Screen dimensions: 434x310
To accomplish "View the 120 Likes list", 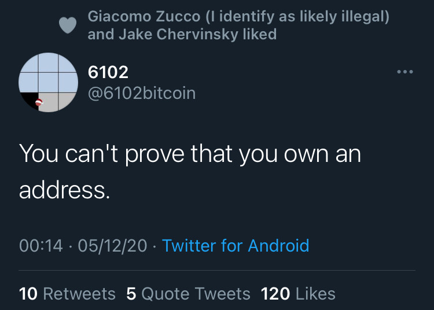I will pos(298,293).
